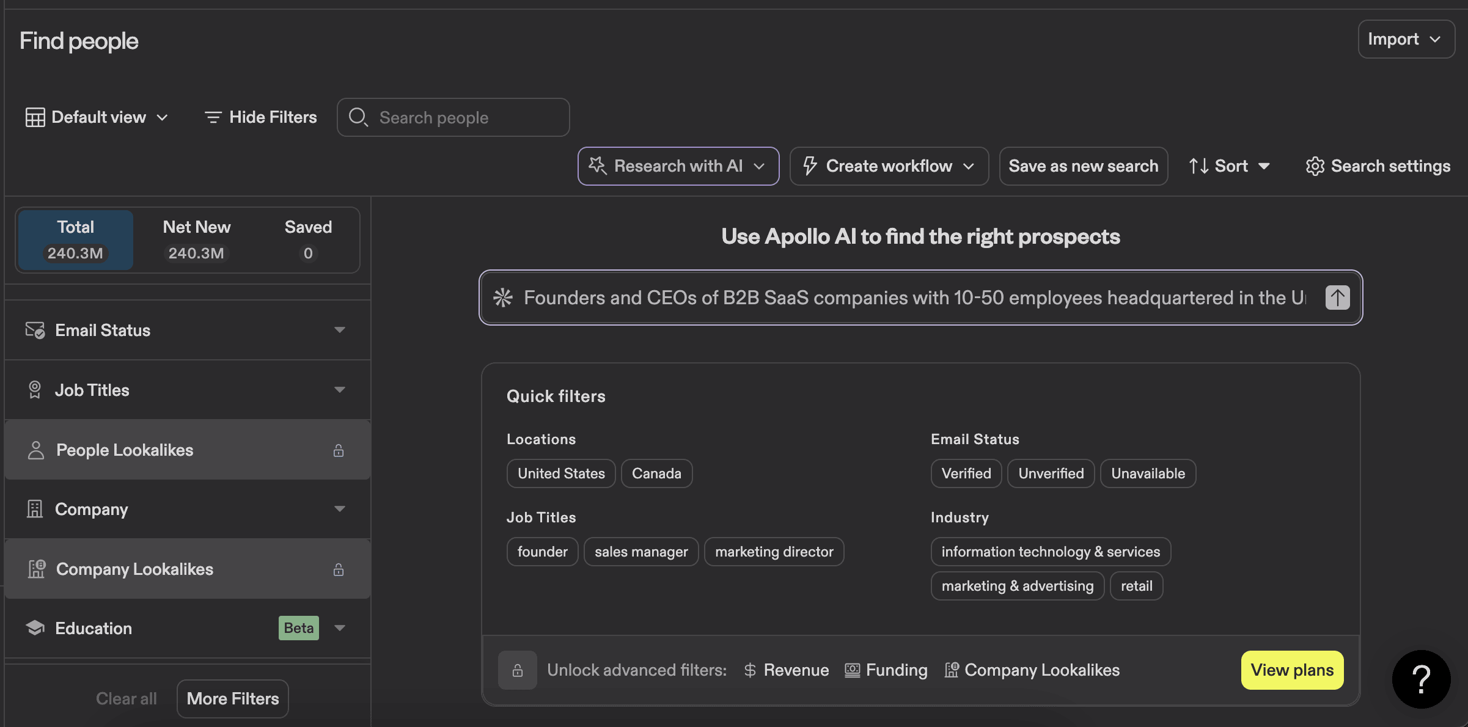
Task: Open the help question mark bubble
Action: pyautogui.click(x=1421, y=679)
